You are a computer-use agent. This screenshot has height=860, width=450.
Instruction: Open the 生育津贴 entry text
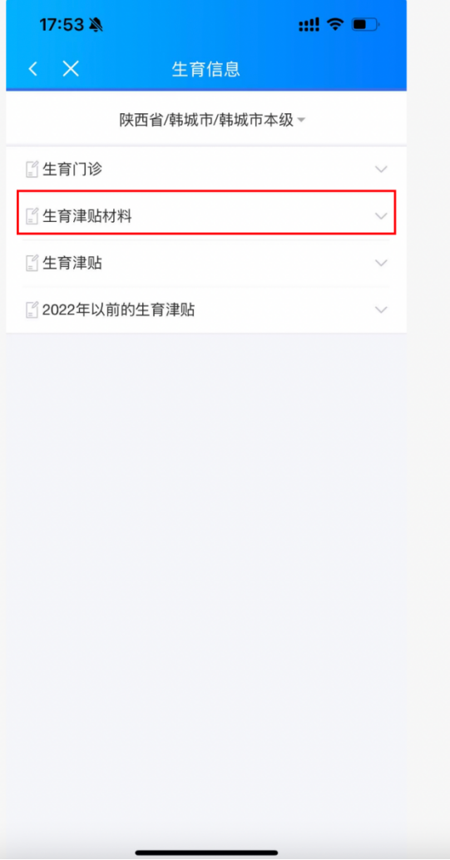[72, 264]
